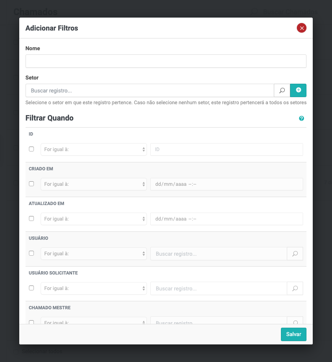The image size is (332, 362).
Task: Enable the ID filter checkbox
Action: 31,149
